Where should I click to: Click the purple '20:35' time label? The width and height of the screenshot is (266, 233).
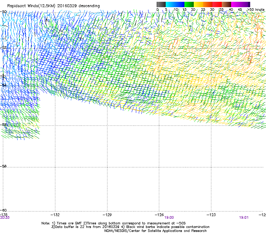click(5, 218)
